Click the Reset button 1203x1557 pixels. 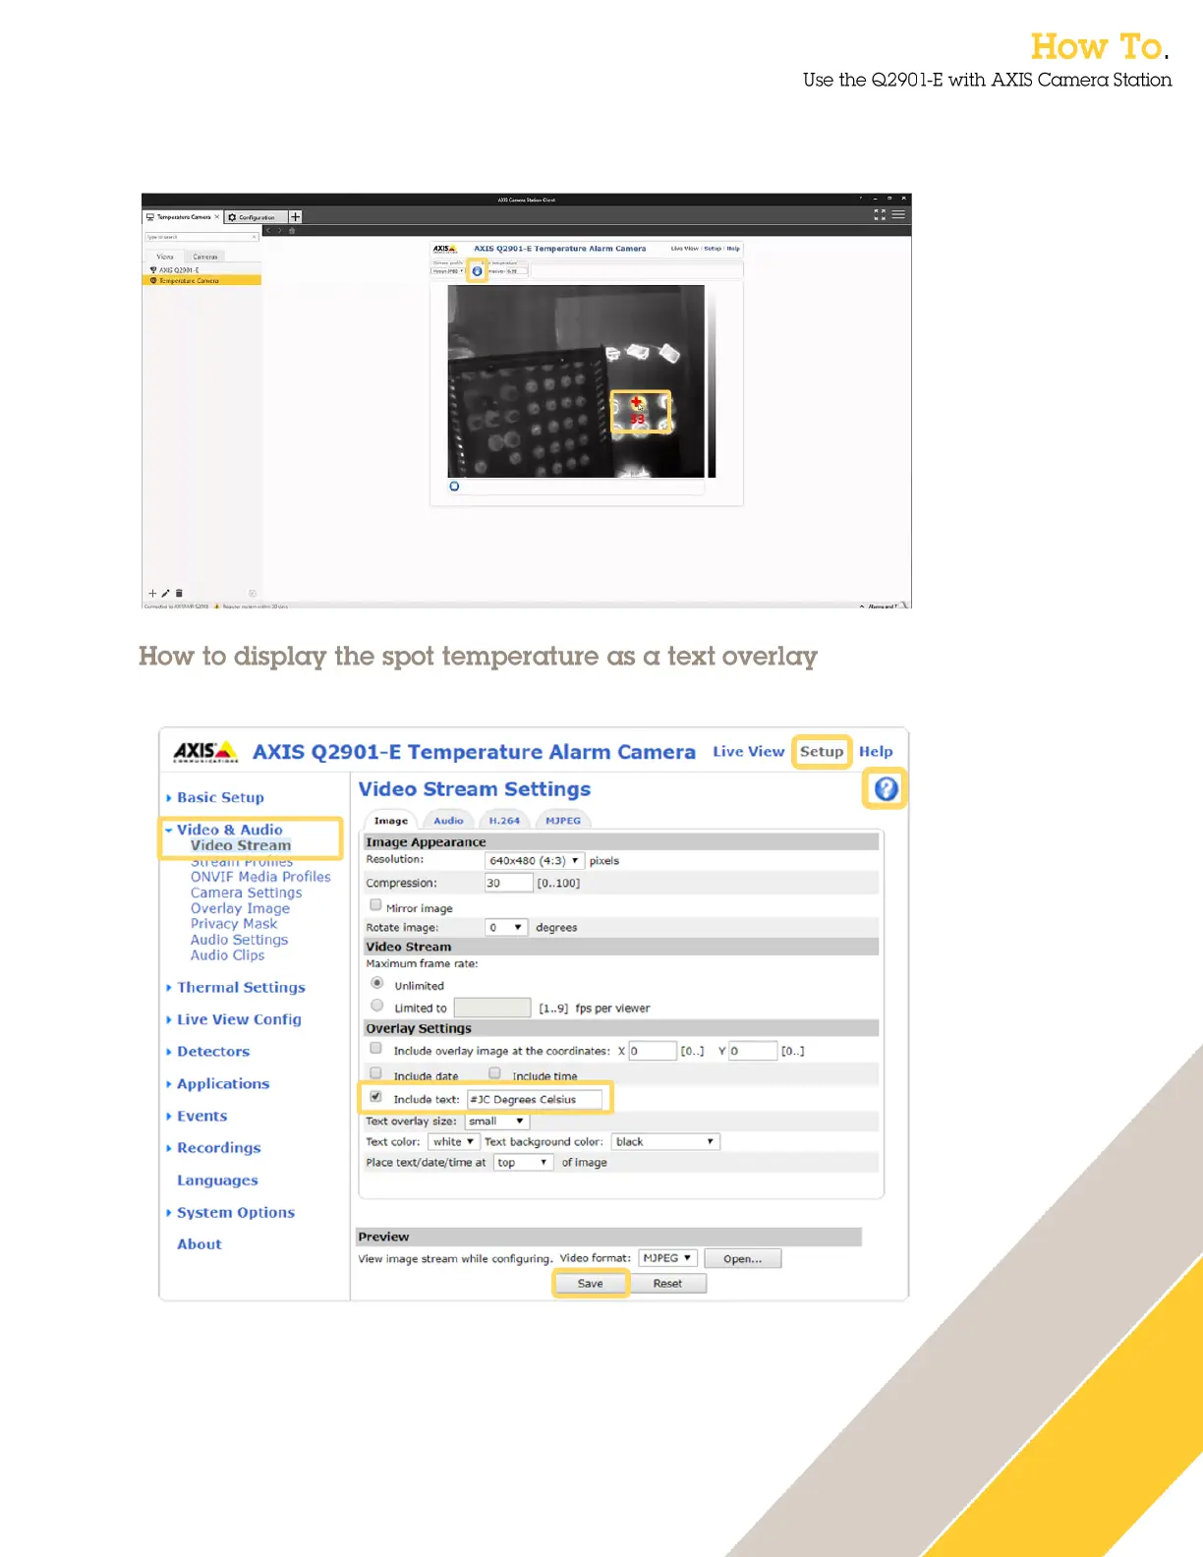[667, 1284]
